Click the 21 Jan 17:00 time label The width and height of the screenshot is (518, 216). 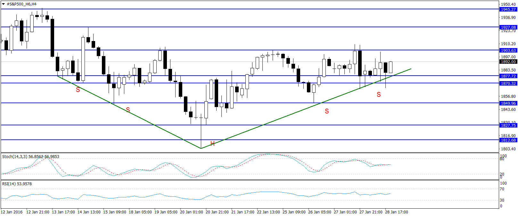point(243,212)
